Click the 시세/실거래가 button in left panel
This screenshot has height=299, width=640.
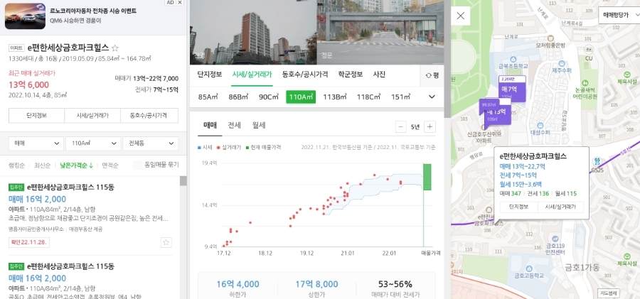92,116
